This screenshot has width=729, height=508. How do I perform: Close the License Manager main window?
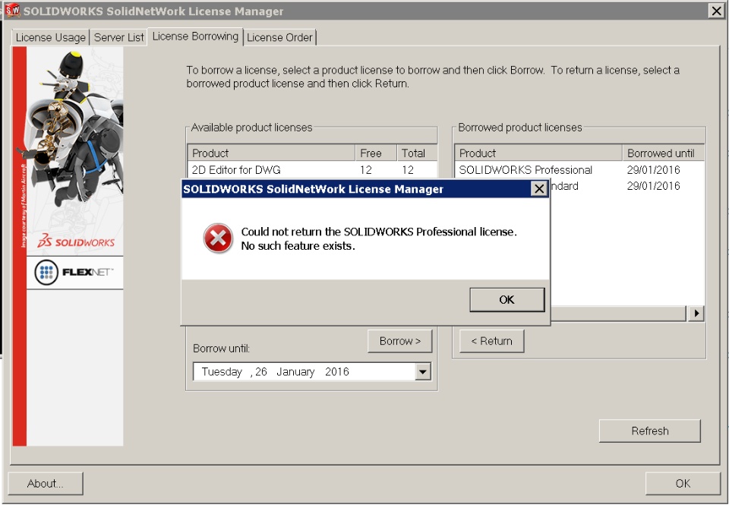(x=716, y=11)
